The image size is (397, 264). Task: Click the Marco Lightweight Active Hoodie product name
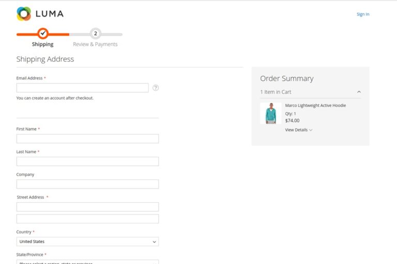point(315,105)
